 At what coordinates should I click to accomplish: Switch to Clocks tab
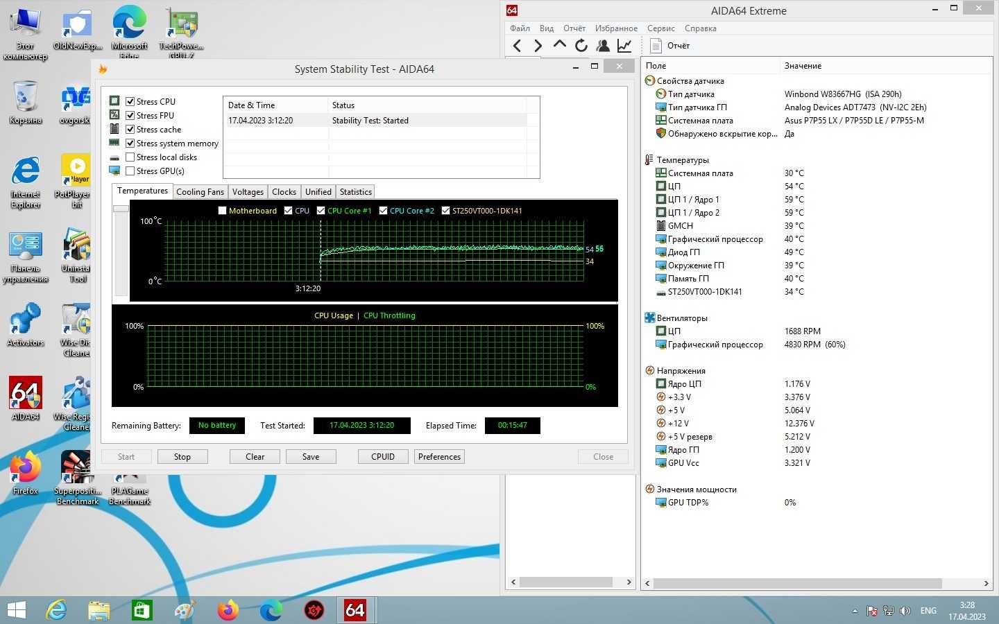click(284, 192)
